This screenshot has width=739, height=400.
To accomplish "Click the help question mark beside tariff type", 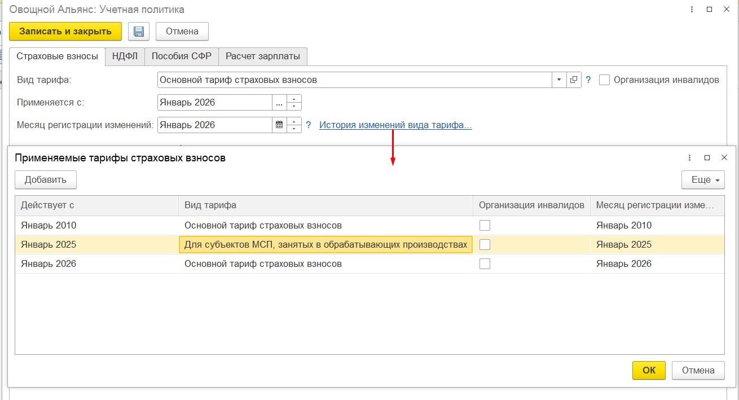I will [588, 80].
